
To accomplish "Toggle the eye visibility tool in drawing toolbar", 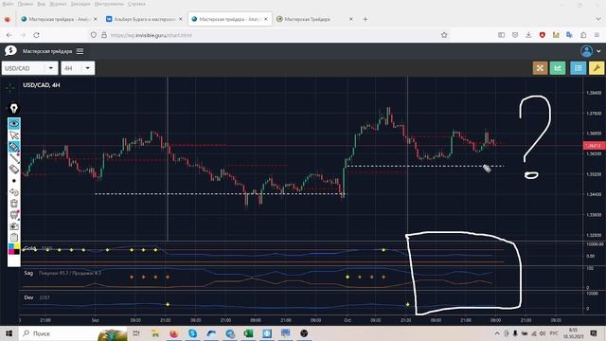I will [14, 124].
